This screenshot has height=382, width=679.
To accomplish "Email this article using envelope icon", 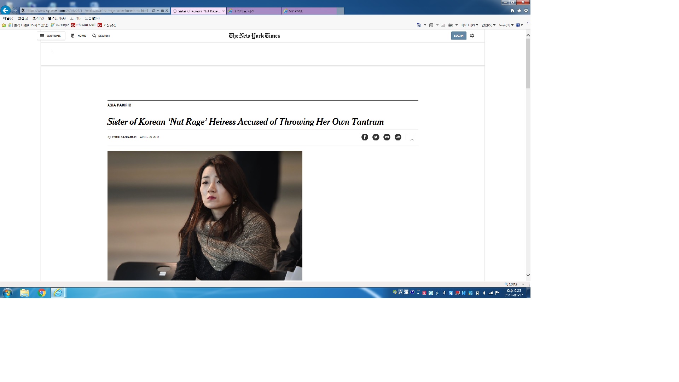I will coord(387,137).
